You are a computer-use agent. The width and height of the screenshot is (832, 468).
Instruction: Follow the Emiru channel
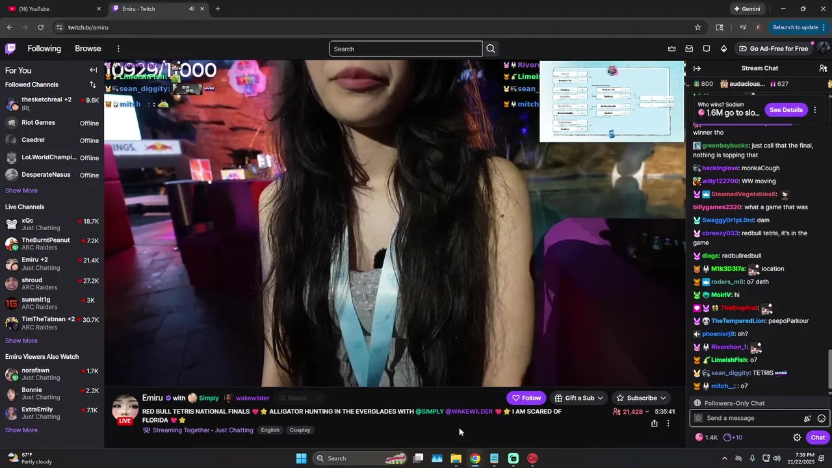526,398
